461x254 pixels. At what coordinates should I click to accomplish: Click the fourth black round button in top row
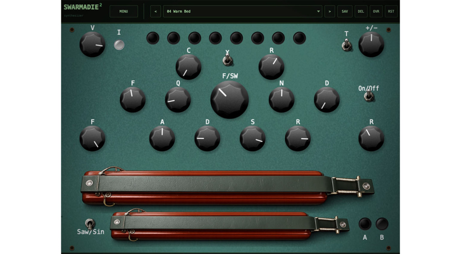point(215,38)
